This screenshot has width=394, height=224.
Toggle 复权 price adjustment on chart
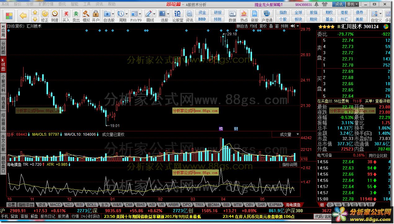click(x=263, y=26)
